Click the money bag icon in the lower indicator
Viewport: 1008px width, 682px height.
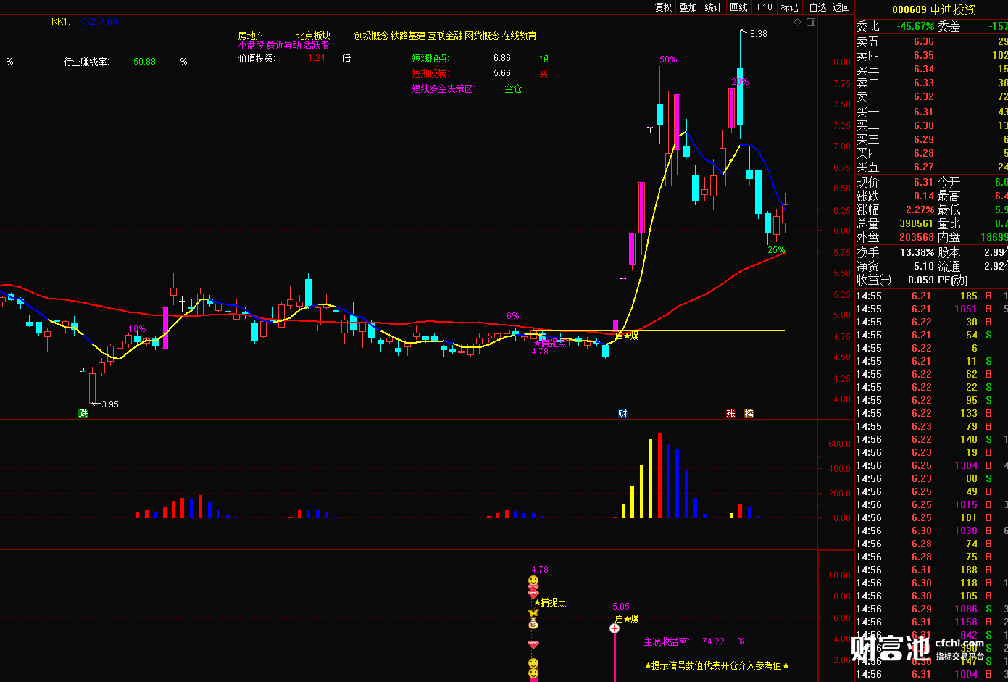[533, 624]
